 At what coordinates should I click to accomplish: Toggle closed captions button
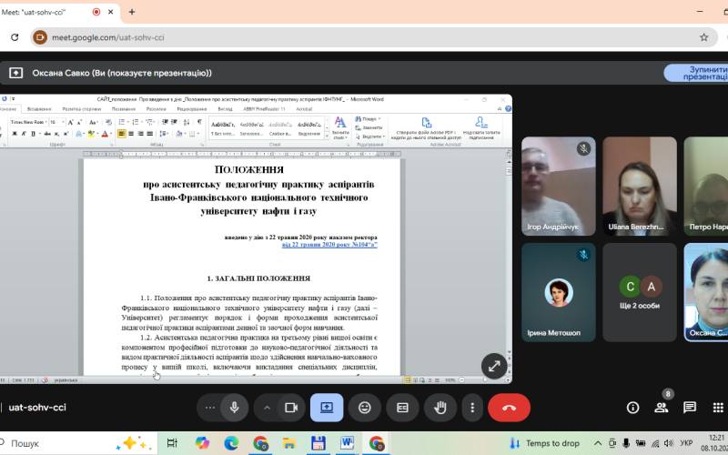(402, 407)
